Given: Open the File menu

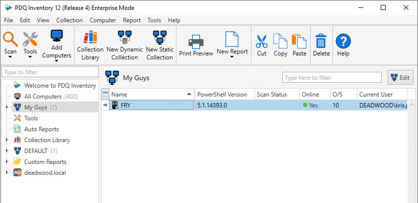Looking at the screenshot, I should point(8,20).
